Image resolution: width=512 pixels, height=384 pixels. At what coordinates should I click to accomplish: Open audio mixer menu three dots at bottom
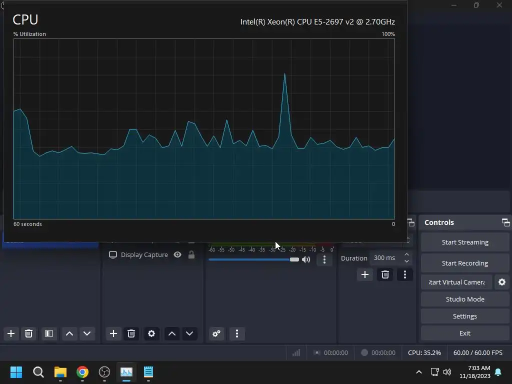(x=237, y=333)
